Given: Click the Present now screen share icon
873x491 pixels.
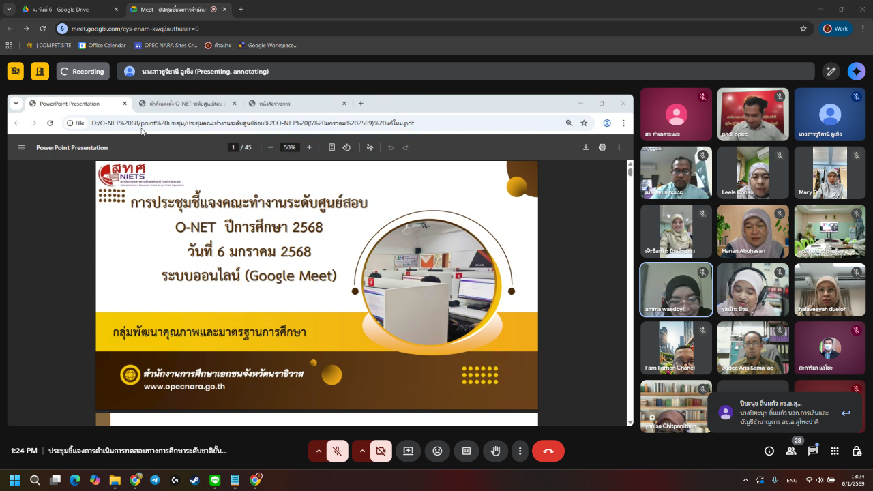Looking at the screenshot, I should click(x=408, y=451).
